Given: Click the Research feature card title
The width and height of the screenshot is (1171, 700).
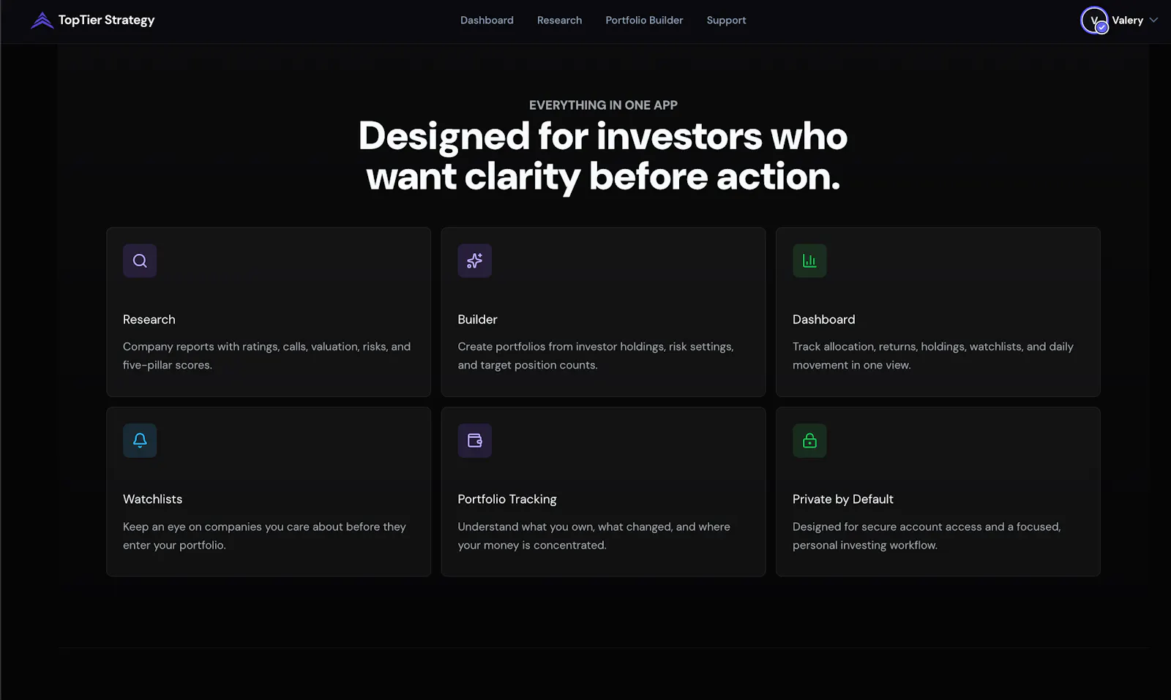Looking at the screenshot, I should (x=149, y=320).
